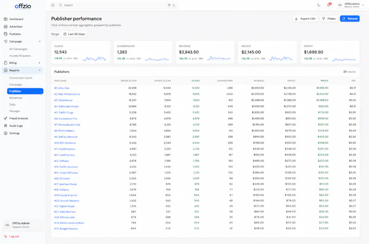The height and width of the screenshot is (244, 369).
Task: Open the #1 John Doe publisher link
Action: pos(62,88)
